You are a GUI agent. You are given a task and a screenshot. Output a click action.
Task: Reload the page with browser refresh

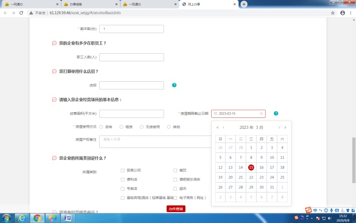click(21, 13)
